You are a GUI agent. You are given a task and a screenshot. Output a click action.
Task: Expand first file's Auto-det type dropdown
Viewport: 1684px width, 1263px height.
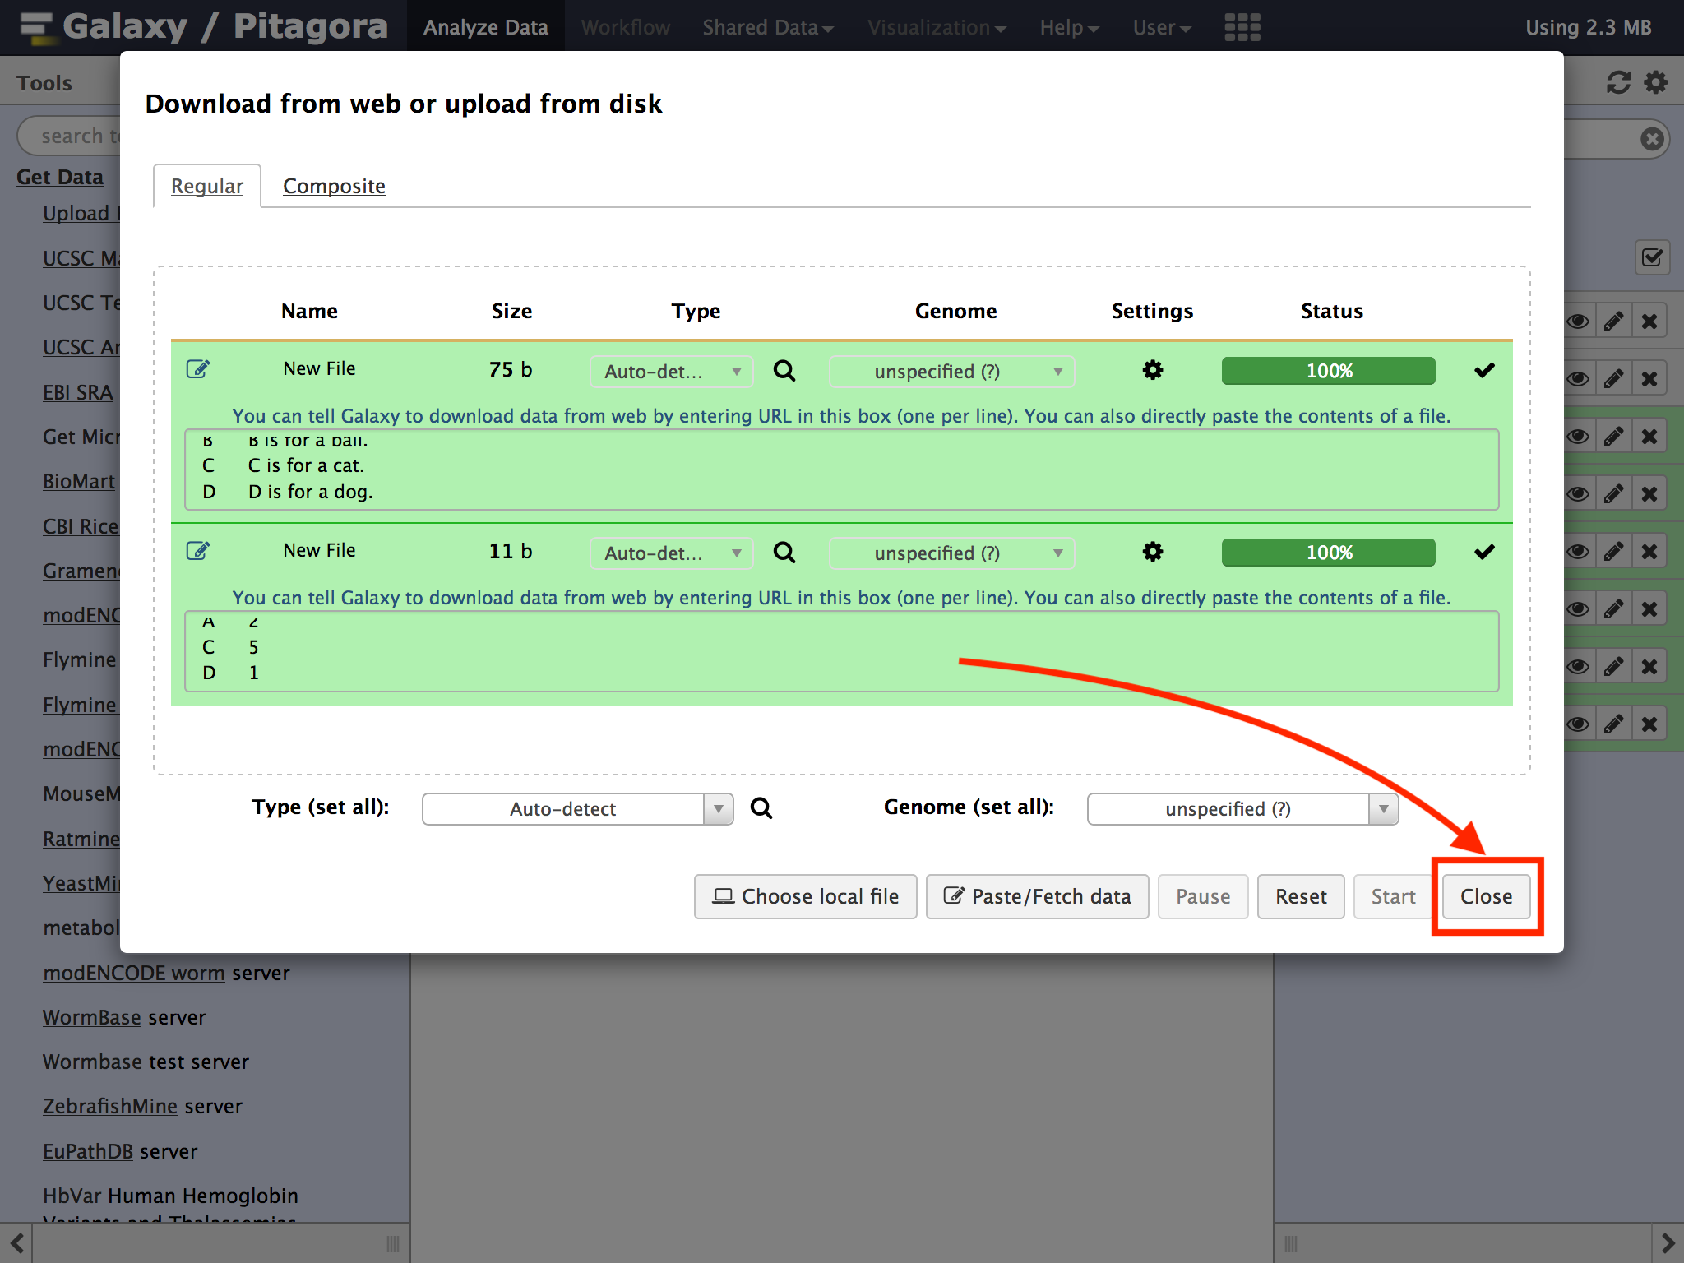[671, 372]
